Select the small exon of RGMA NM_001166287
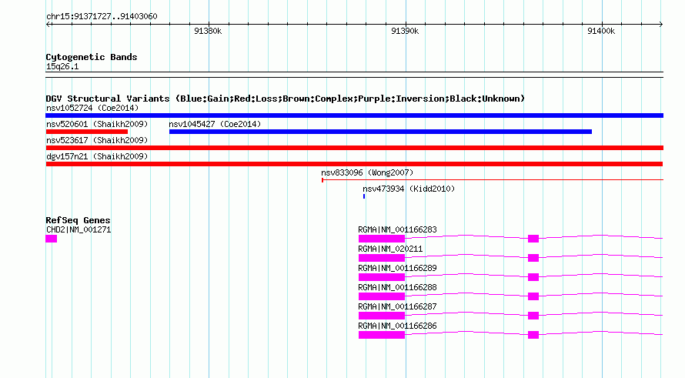685x378 pixels. click(533, 316)
